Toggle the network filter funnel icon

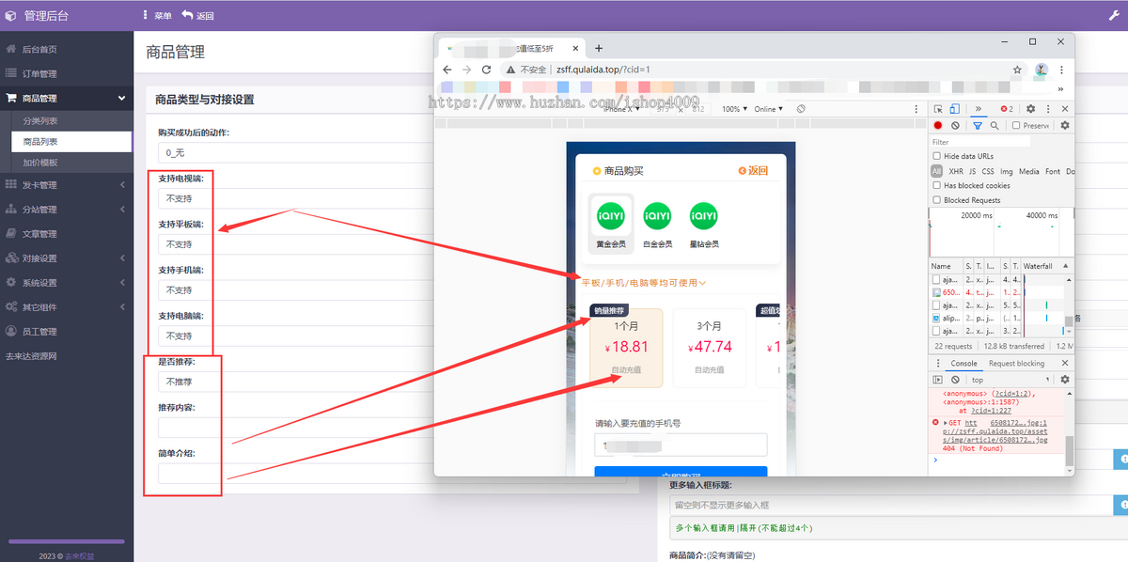[978, 125]
